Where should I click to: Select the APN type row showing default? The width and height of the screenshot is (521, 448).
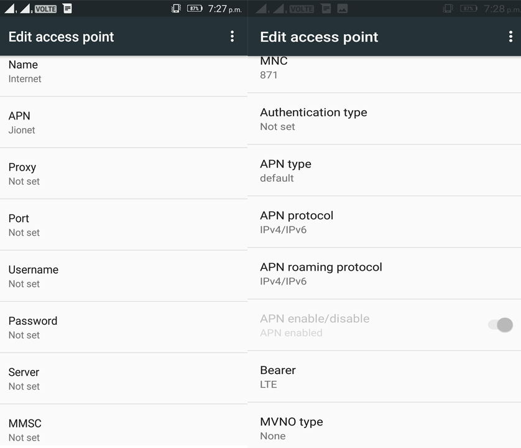point(384,170)
